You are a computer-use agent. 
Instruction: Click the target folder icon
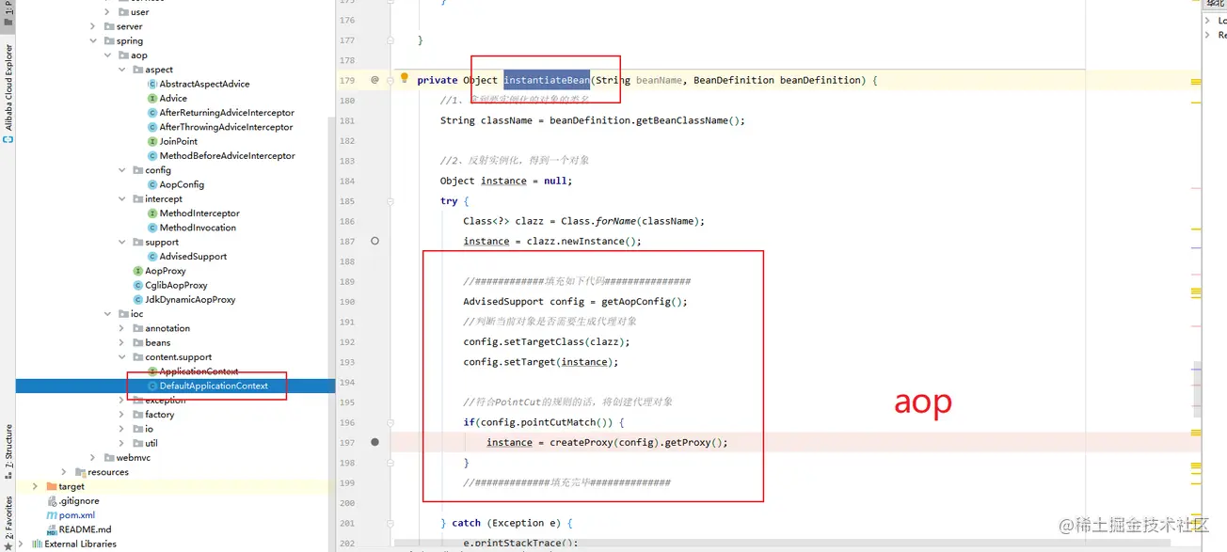click(x=52, y=486)
